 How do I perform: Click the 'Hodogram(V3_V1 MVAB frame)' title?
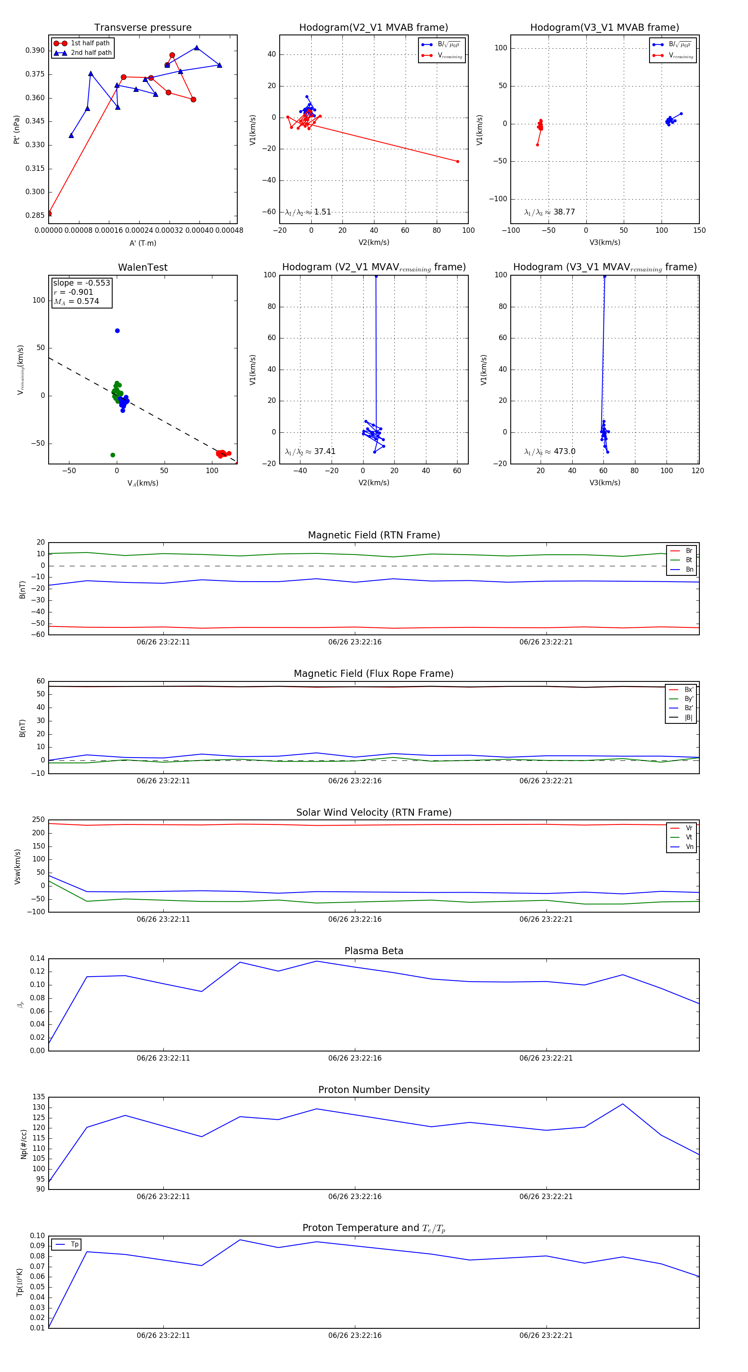click(x=605, y=28)
